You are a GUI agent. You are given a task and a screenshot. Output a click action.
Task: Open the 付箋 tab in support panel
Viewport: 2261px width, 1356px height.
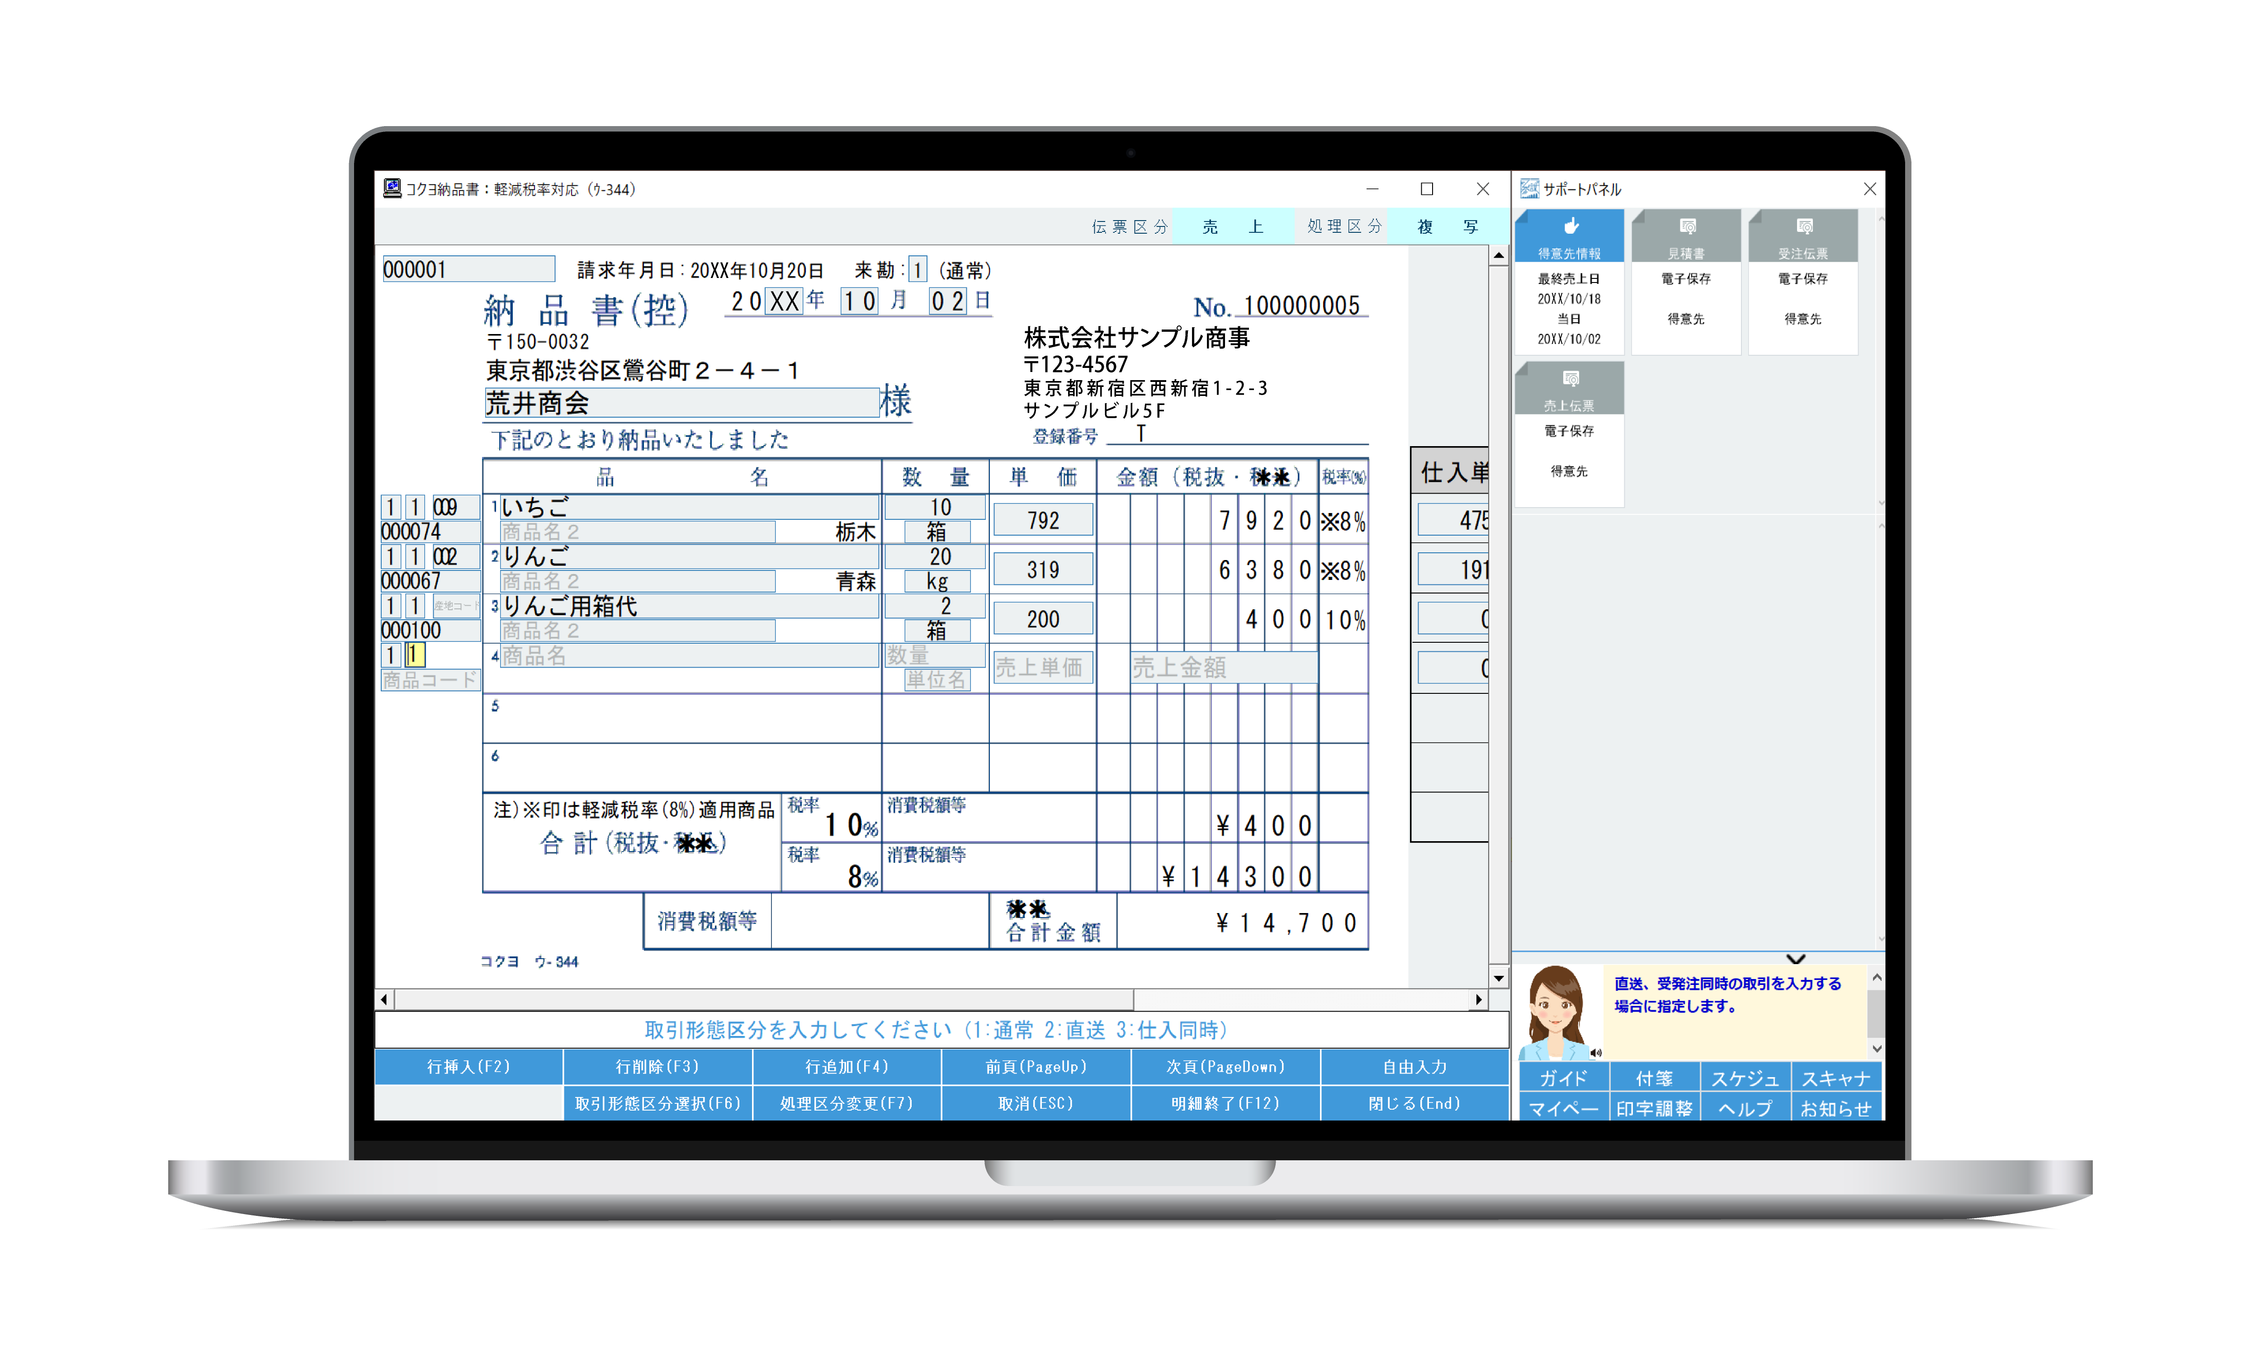(1654, 1077)
